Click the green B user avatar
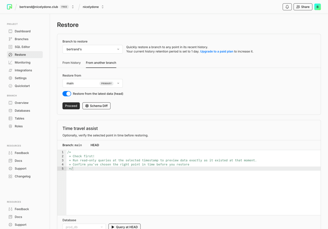 point(317,7)
